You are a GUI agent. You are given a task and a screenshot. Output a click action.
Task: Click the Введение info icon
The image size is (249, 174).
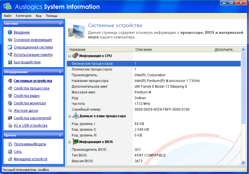[10, 32]
